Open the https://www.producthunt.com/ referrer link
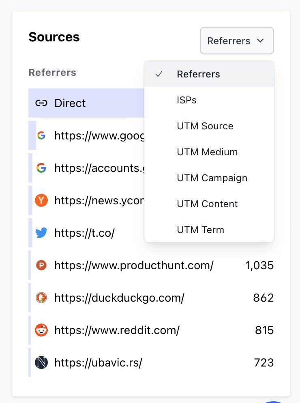The width and height of the screenshot is (300, 403). pos(134,265)
